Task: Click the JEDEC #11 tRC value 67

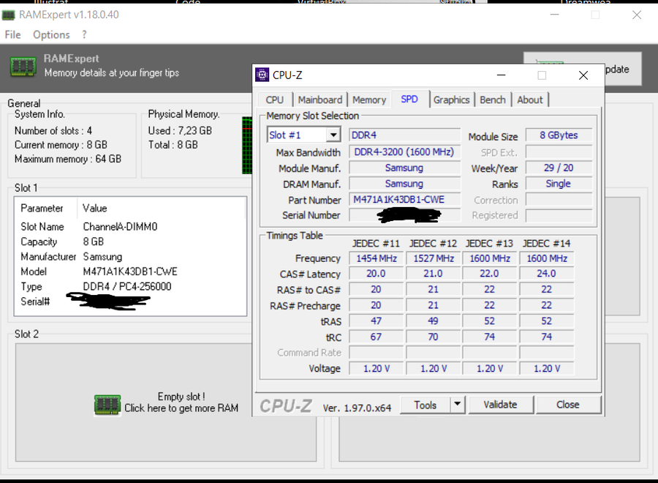Action: (377, 337)
